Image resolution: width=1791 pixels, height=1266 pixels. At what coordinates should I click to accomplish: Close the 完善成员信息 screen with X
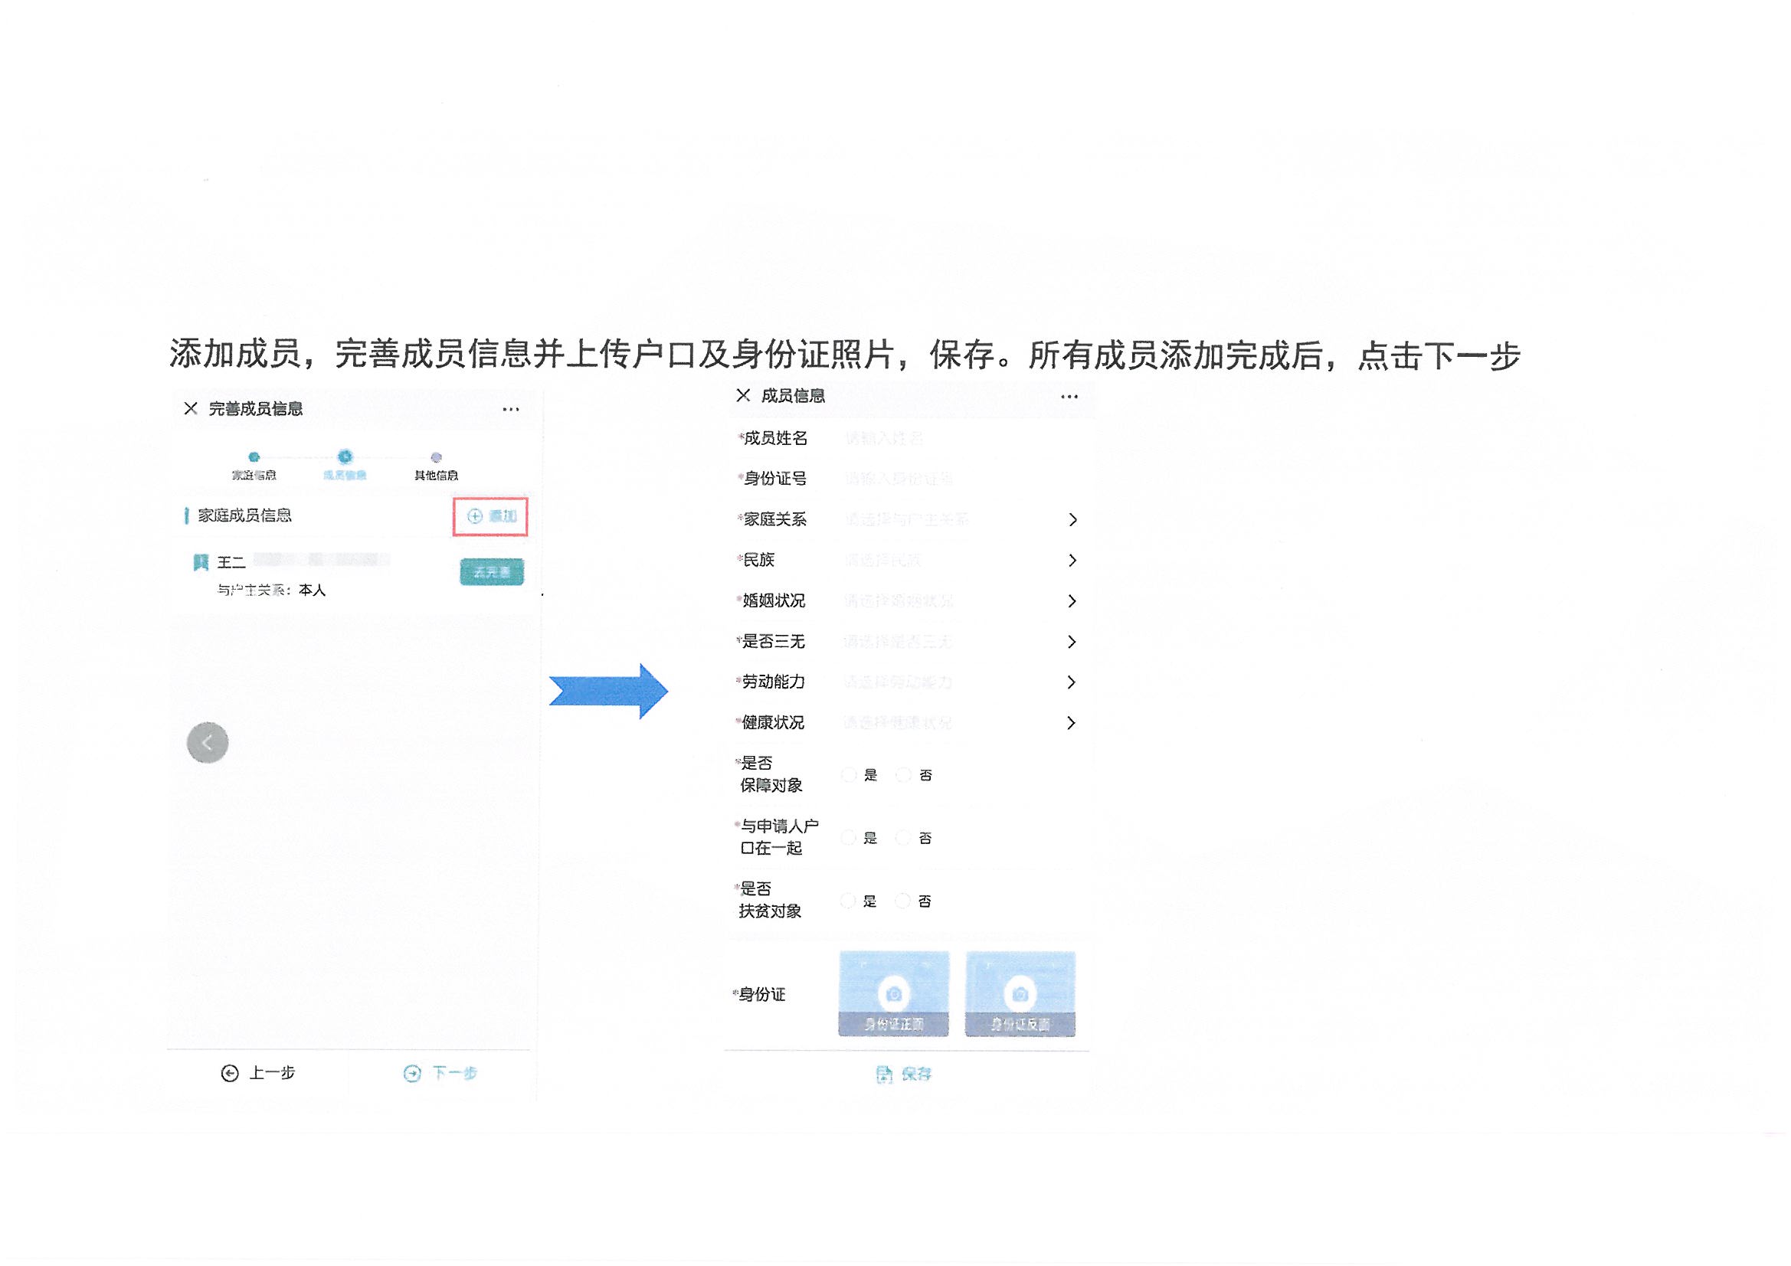point(190,408)
